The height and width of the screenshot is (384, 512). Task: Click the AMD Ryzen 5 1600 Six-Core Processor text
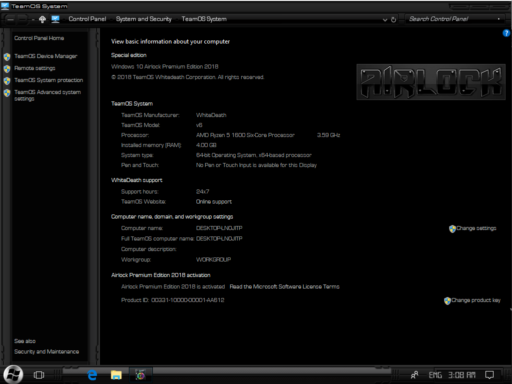(245, 135)
